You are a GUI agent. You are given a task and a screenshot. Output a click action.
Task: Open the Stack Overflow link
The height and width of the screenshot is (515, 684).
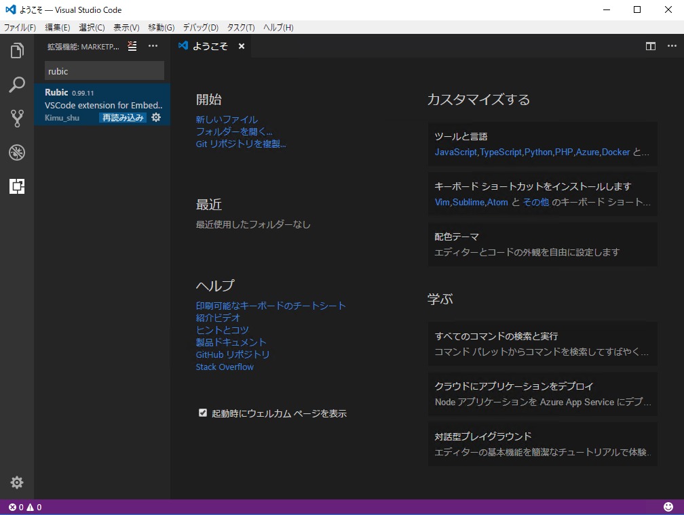point(225,367)
